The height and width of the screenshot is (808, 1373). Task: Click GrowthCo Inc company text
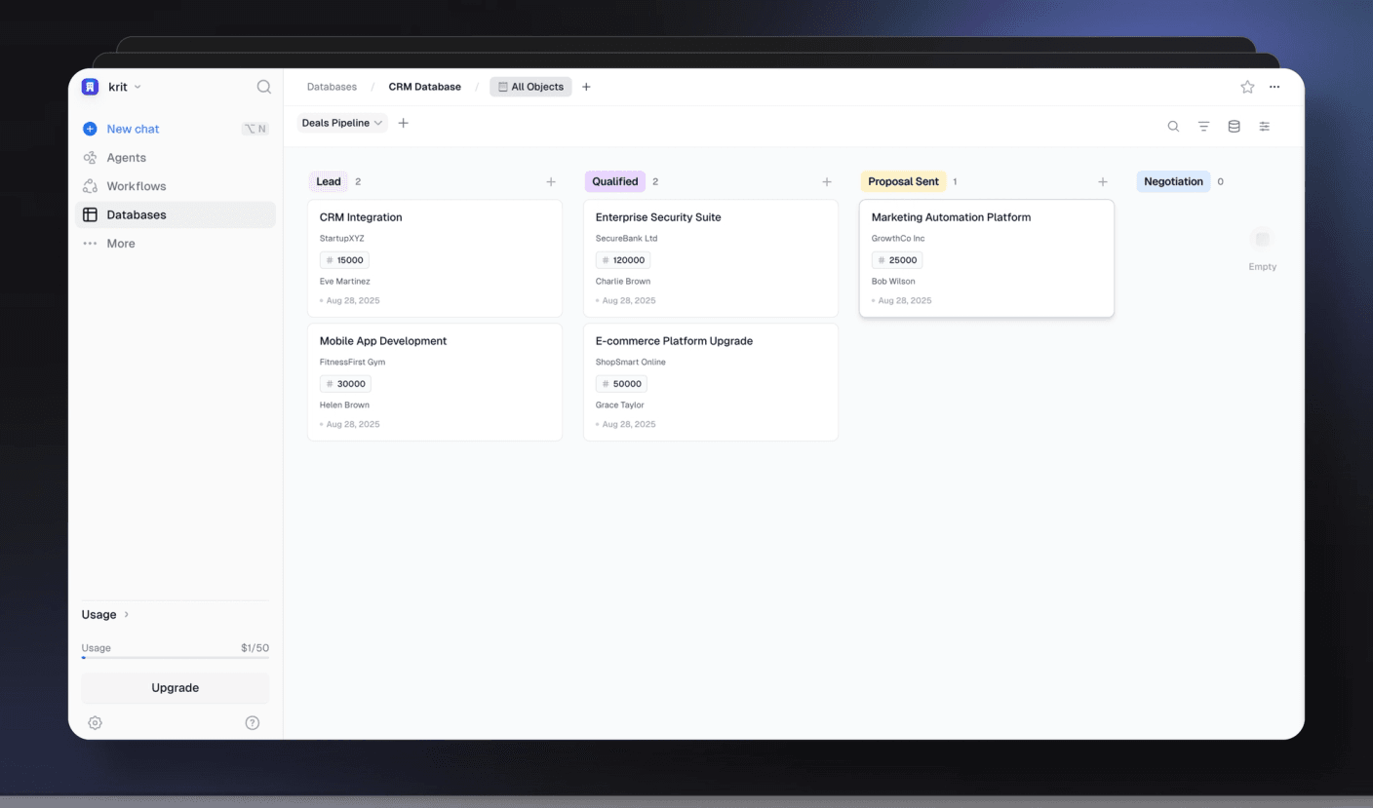tap(898, 239)
